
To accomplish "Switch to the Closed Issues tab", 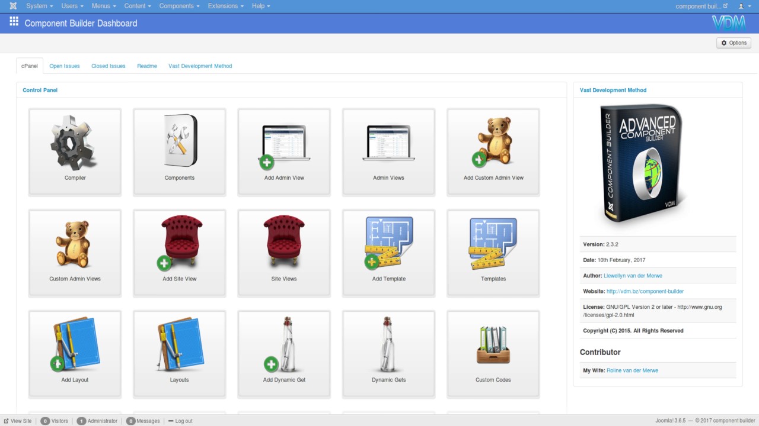I will pos(109,66).
